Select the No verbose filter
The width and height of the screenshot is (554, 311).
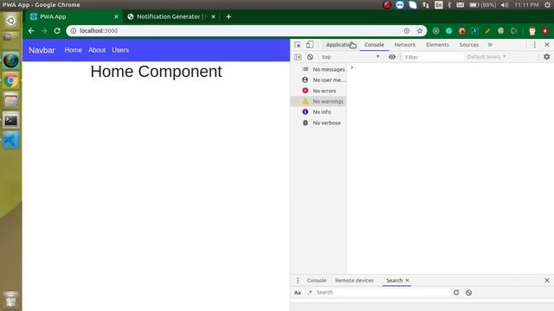pos(319,123)
